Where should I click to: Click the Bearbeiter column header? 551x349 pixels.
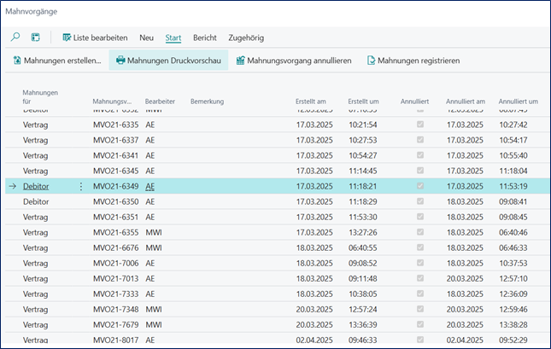tap(160, 102)
